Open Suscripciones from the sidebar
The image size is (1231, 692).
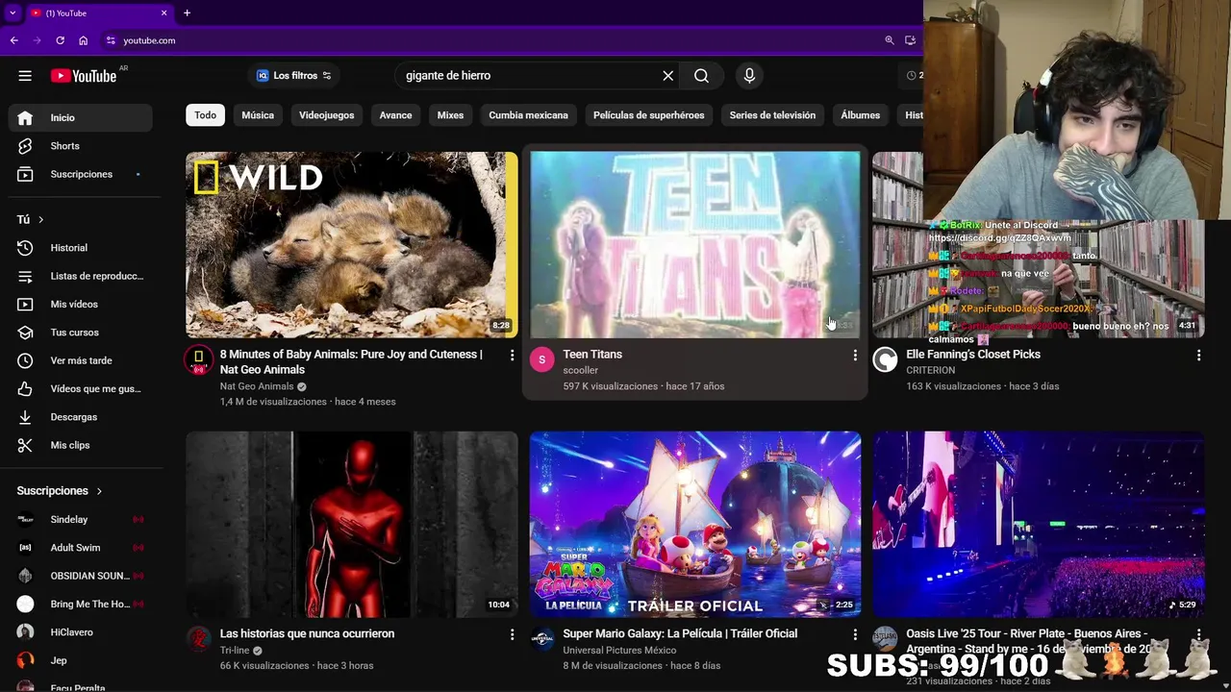81,174
